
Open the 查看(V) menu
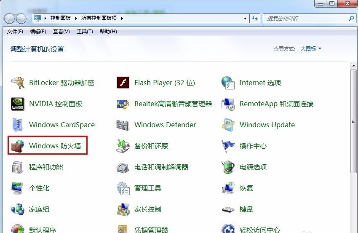61,32
